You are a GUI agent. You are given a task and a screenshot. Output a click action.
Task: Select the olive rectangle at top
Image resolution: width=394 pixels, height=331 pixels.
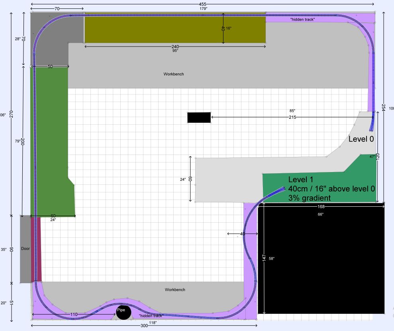[175, 29]
